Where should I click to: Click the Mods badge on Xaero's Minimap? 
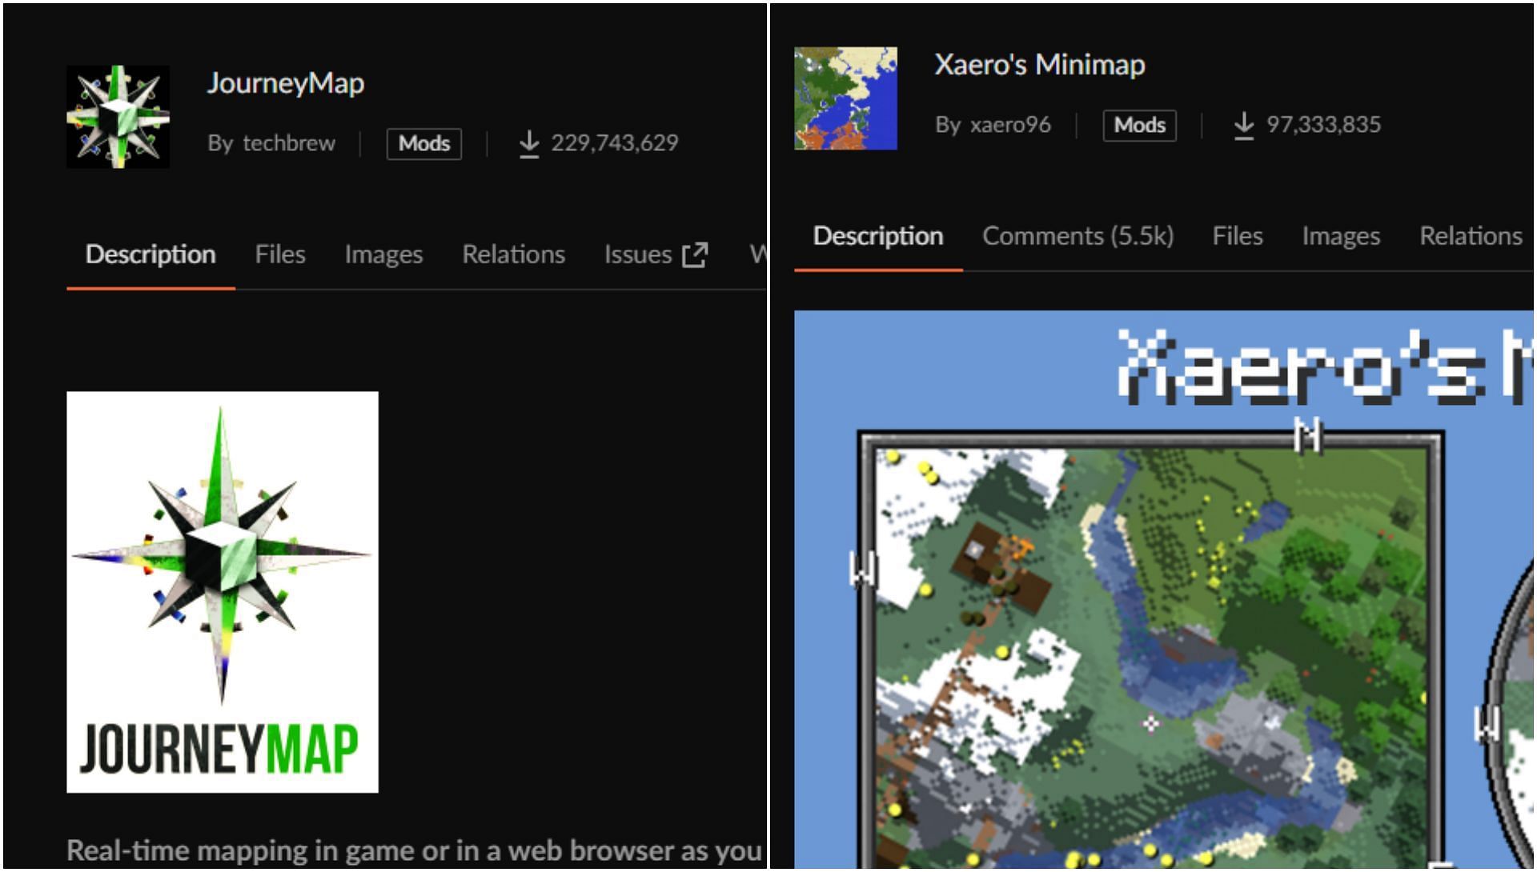tap(1139, 125)
